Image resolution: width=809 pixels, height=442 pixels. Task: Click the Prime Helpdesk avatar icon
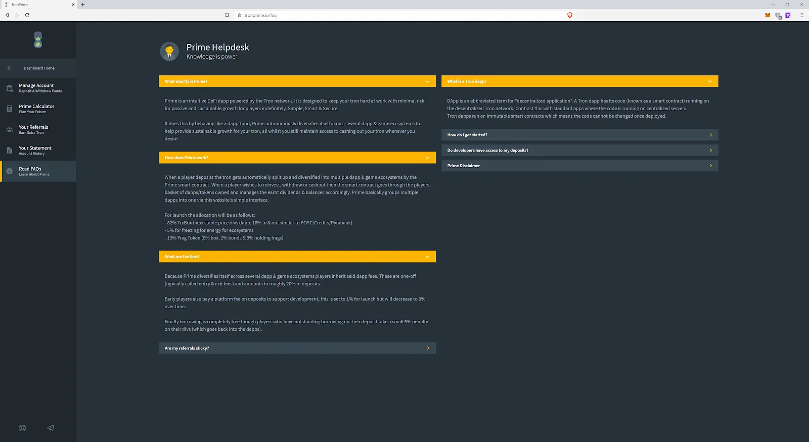click(169, 51)
